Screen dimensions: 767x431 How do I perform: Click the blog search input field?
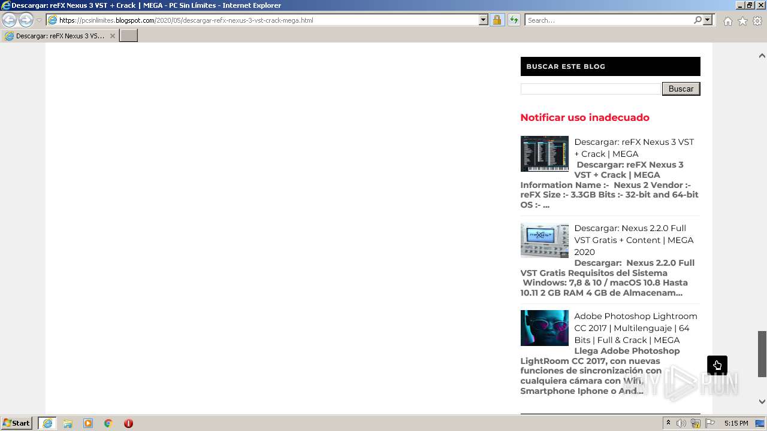(590, 89)
